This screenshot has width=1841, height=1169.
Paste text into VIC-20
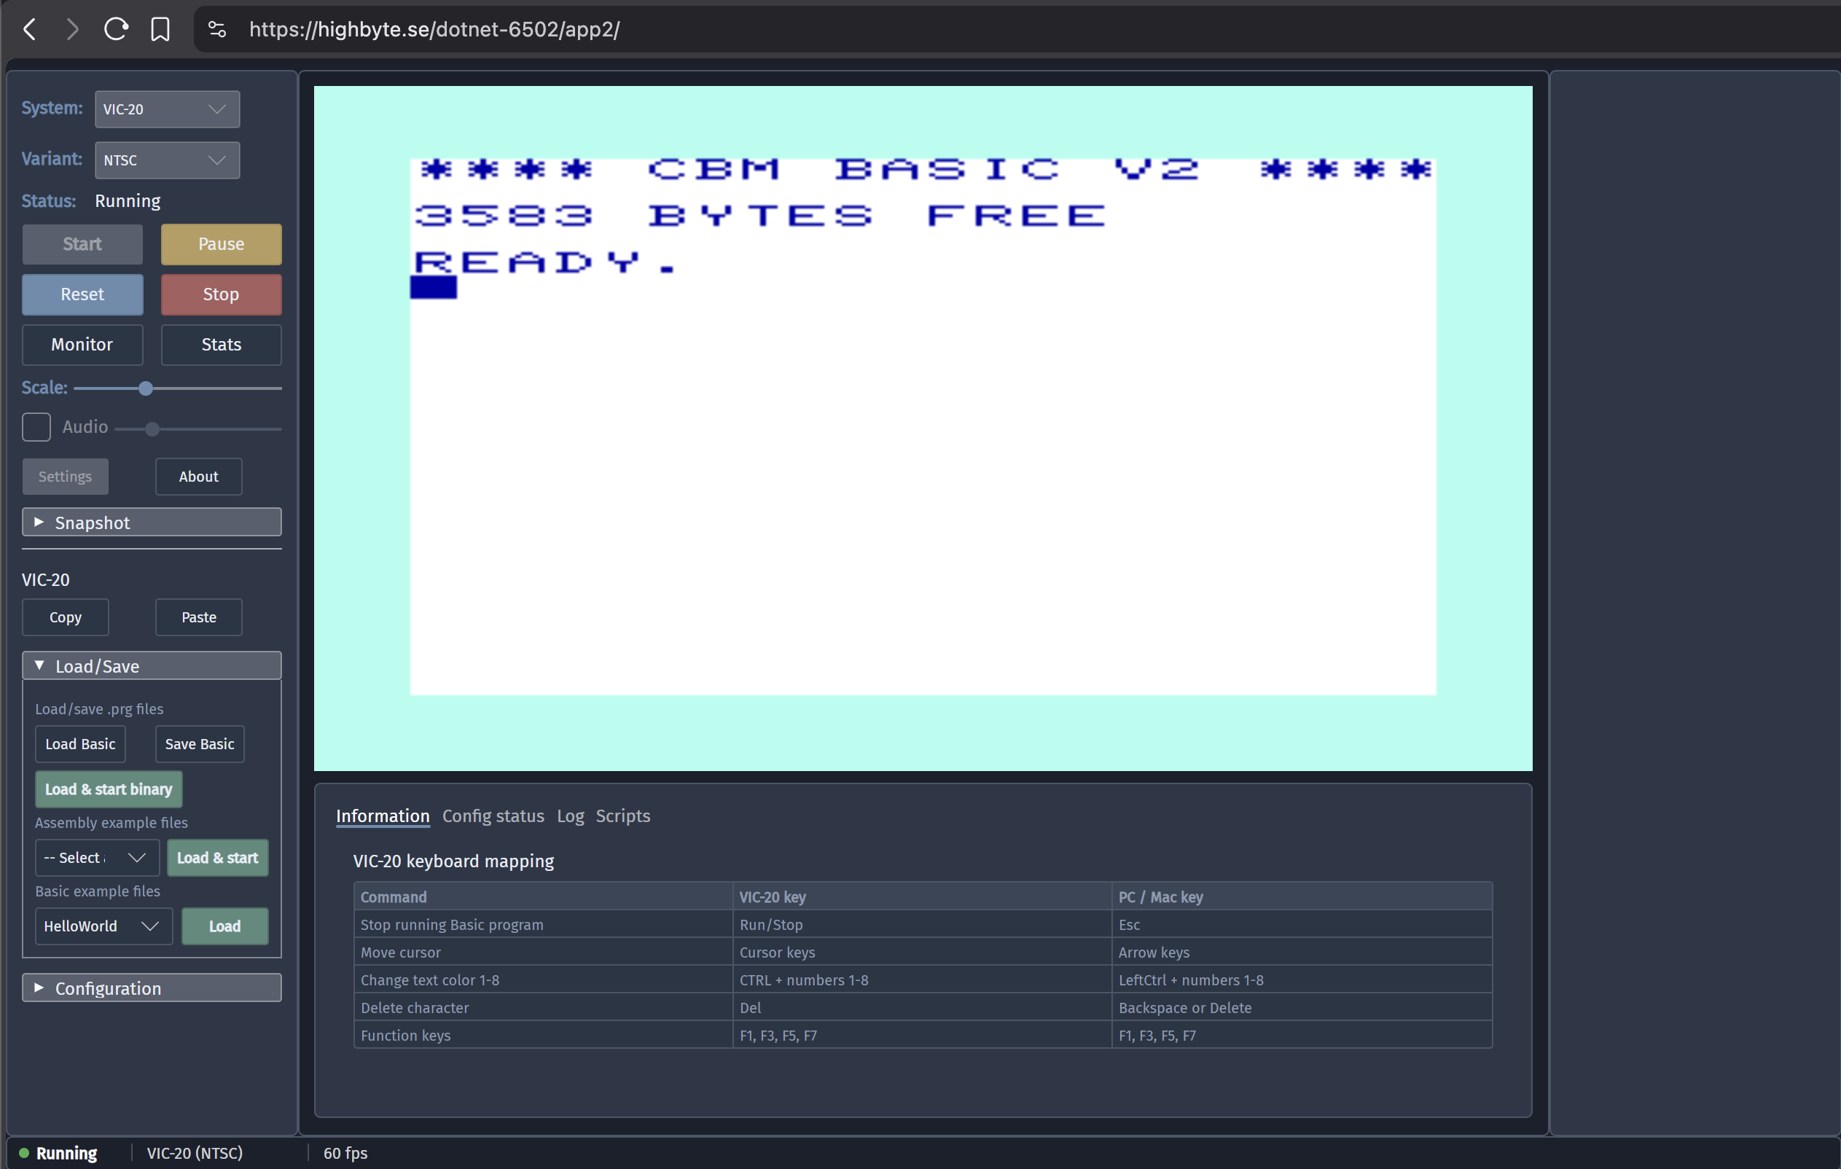pos(199,617)
